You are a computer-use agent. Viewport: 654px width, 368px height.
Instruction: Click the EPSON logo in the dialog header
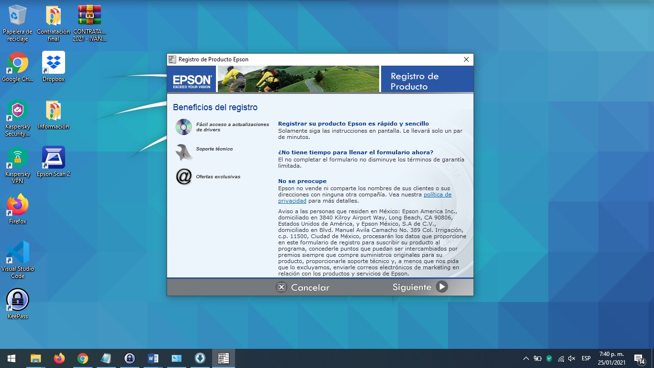click(191, 80)
